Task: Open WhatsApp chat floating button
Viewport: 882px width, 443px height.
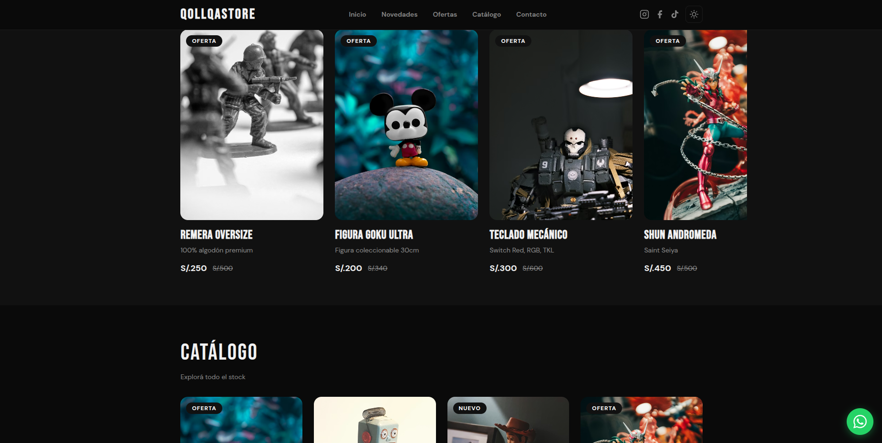Action: coord(860,422)
